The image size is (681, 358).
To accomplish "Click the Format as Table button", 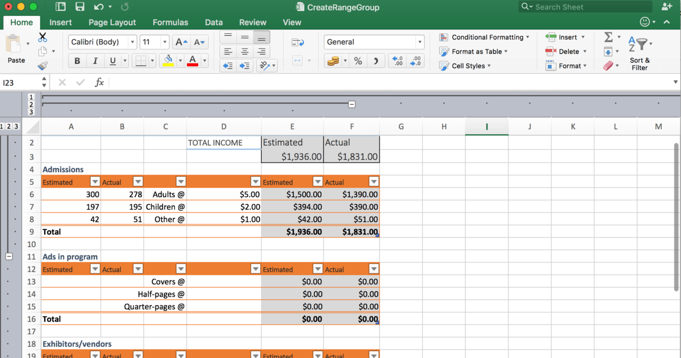I will [x=476, y=51].
